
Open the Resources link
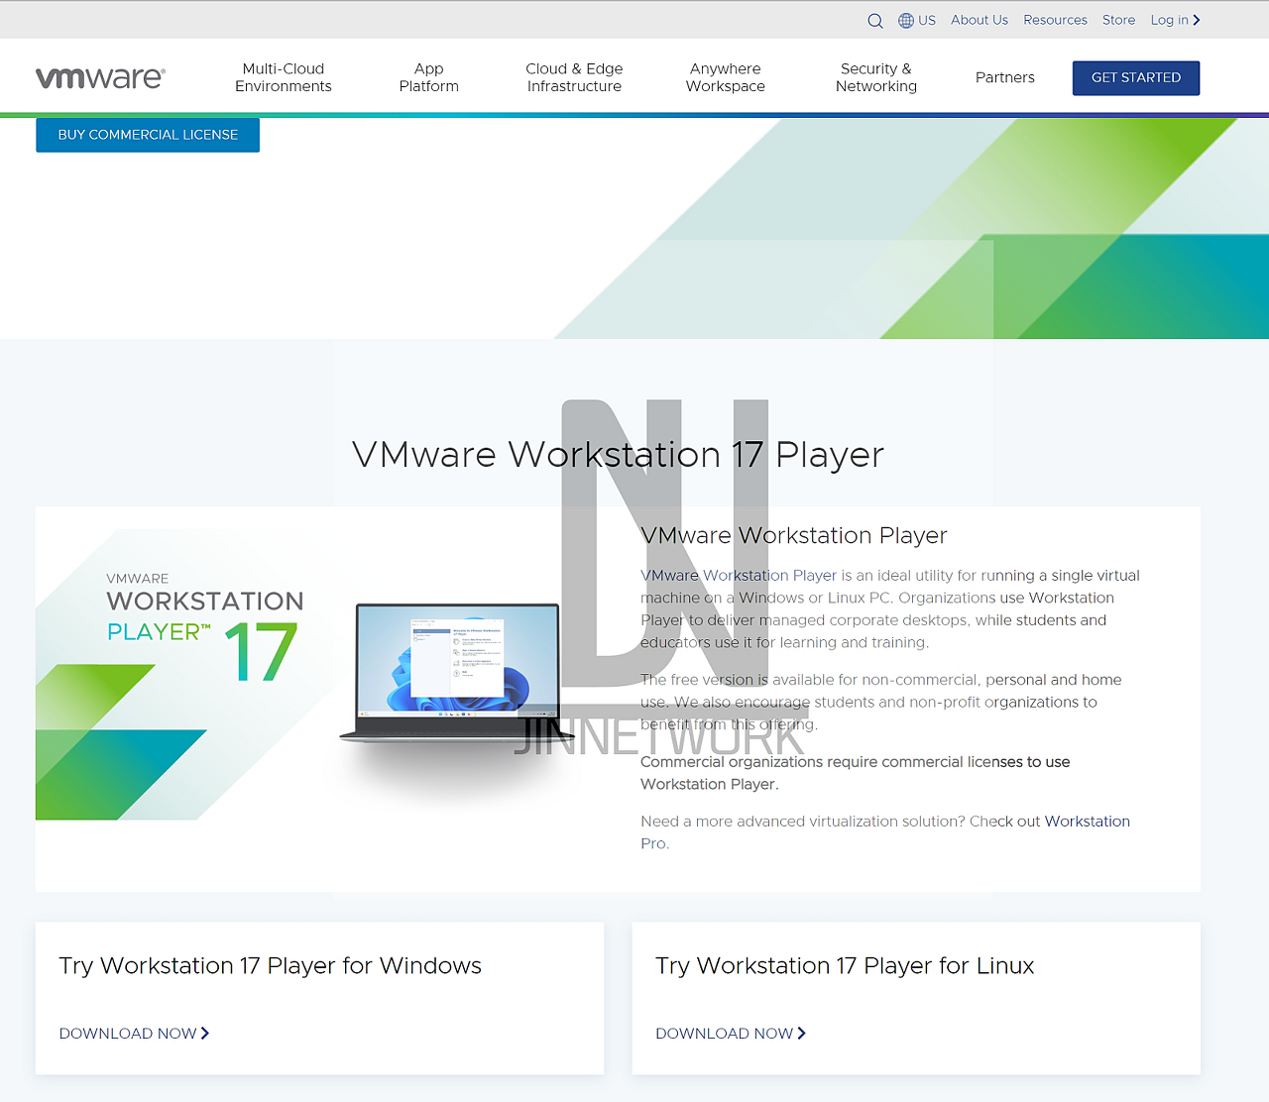pos(1055,20)
